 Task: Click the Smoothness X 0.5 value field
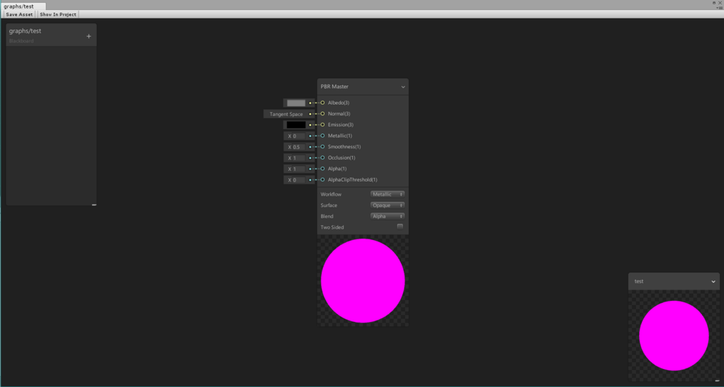[294, 147]
